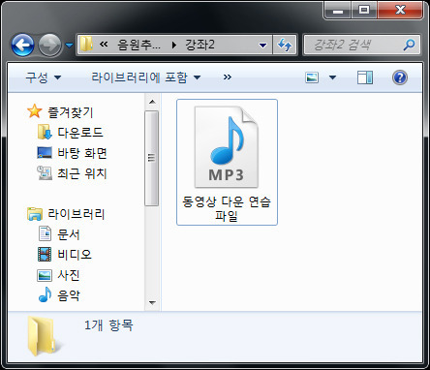Click the 다운로드 folder icon
Screen dimensions: 430x370
coord(45,132)
